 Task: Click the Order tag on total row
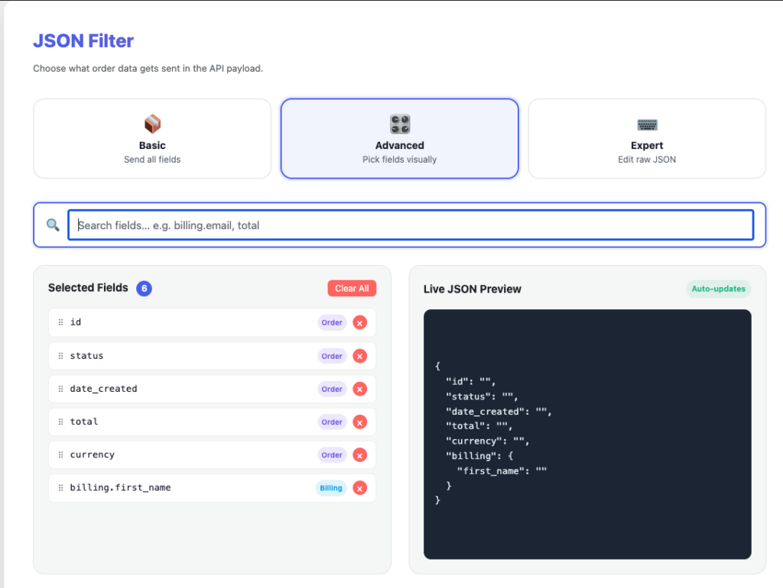pyautogui.click(x=332, y=422)
